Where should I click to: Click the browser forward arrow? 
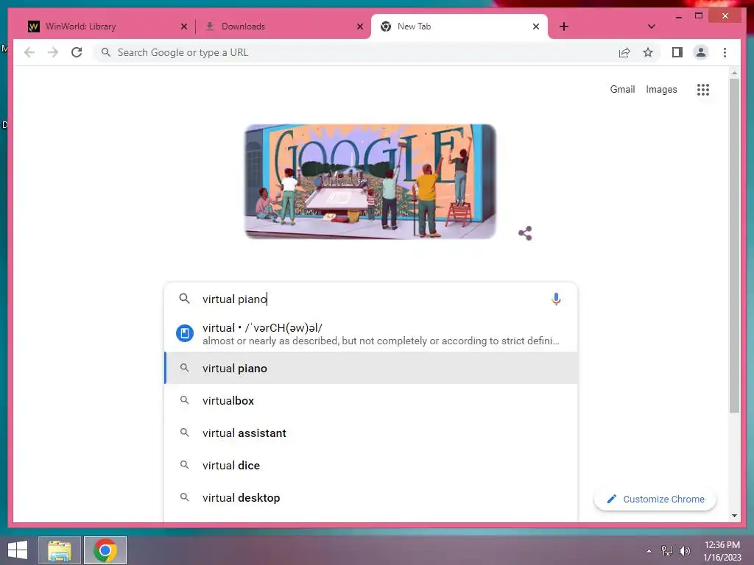pos(53,52)
